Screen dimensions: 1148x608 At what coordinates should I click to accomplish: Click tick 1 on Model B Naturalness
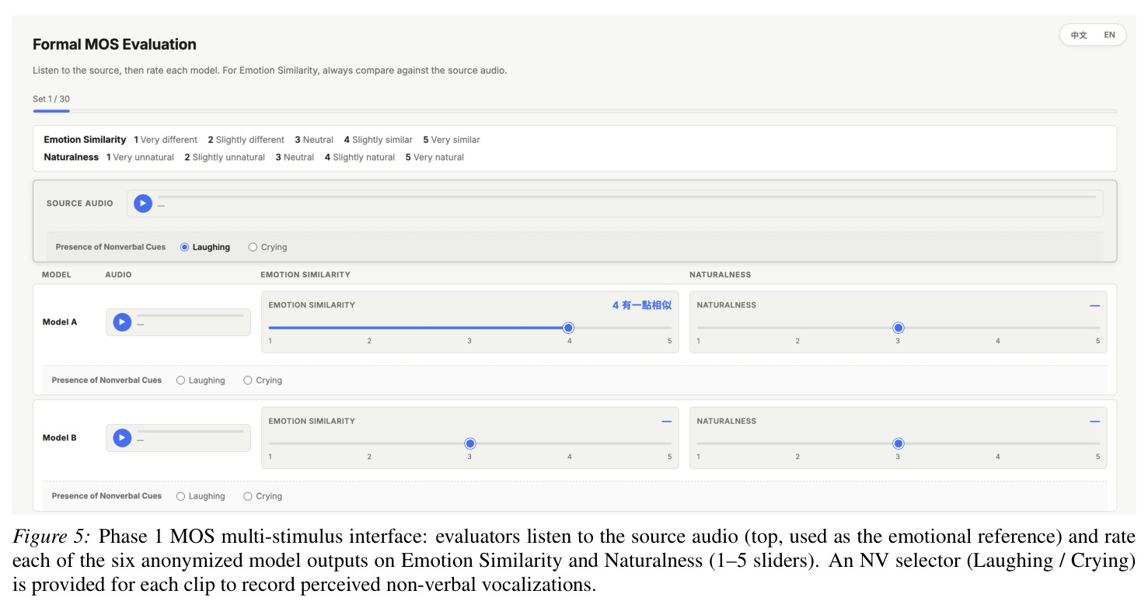pyautogui.click(x=698, y=457)
